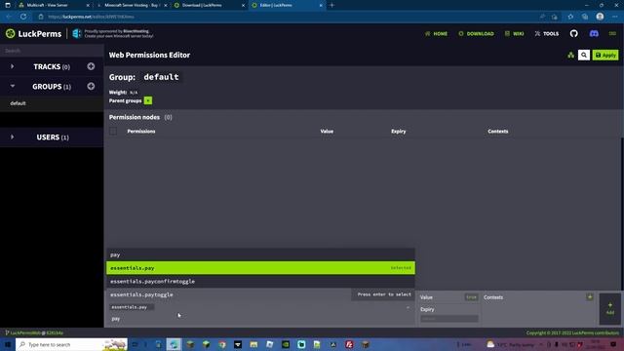
Task: Open HOME in the navigation bar
Action: [436, 34]
